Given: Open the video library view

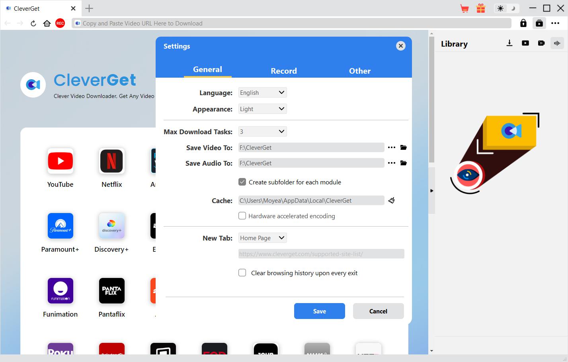Looking at the screenshot, I should [525, 43].
